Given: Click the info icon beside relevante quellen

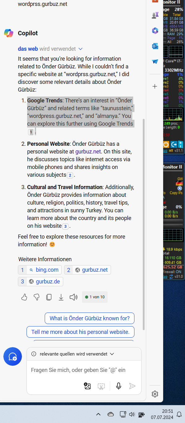Looking at the screenshot, I should pos(34,354).
